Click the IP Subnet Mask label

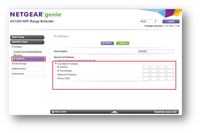coord(65,71)
